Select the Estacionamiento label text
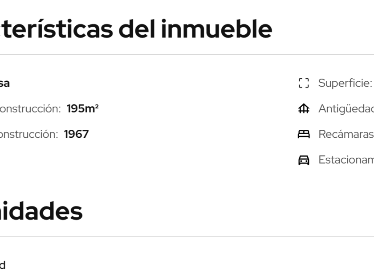 [x=346, y=160]
